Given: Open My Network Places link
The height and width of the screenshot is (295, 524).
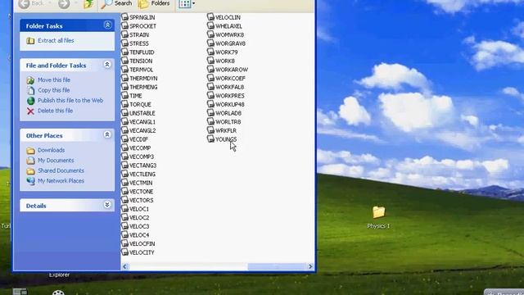Looking at the screenshot, I should tap(61, 181).
